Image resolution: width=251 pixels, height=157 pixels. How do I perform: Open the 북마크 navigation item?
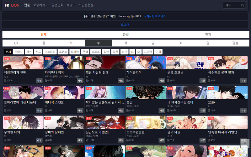[71, 5]
